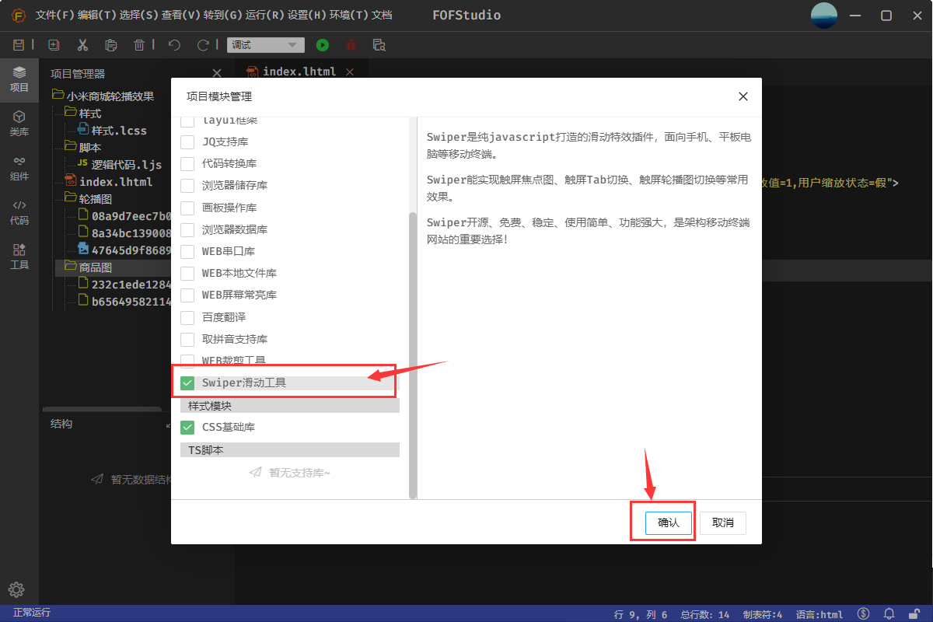Viewport: 933px width, 622px height.
Task: Check the WEB屏幕常亮库 module
Action: (x=187, y=295)
